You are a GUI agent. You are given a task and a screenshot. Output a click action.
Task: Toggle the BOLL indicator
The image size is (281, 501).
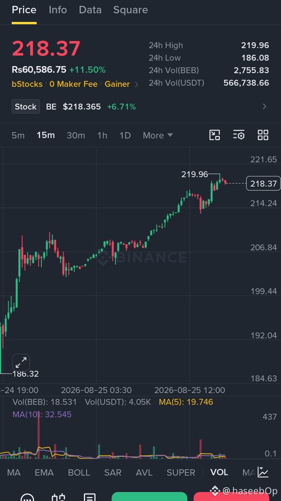tap(79, 472)
